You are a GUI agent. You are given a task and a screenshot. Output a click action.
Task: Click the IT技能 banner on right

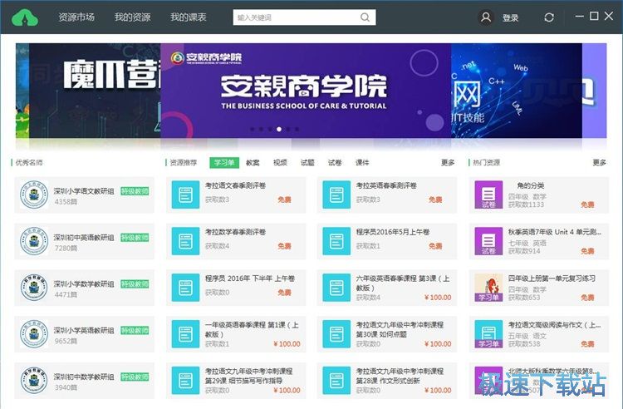click(517, 91)
